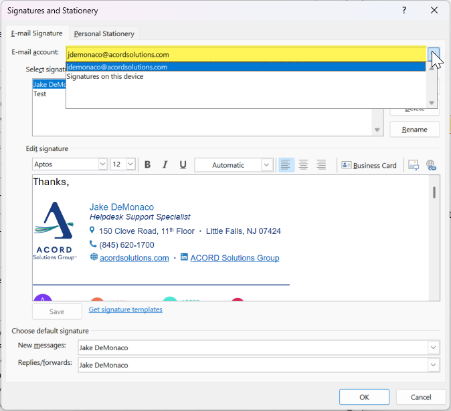Image resolution: width=451 pixels, height=411 pixels.
Task: Toggle underline formatting button
Action: tap(183, 165)
